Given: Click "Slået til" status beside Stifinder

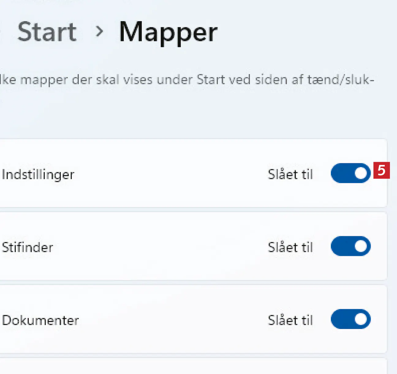Looking at the screenshot, I should 290,247.
